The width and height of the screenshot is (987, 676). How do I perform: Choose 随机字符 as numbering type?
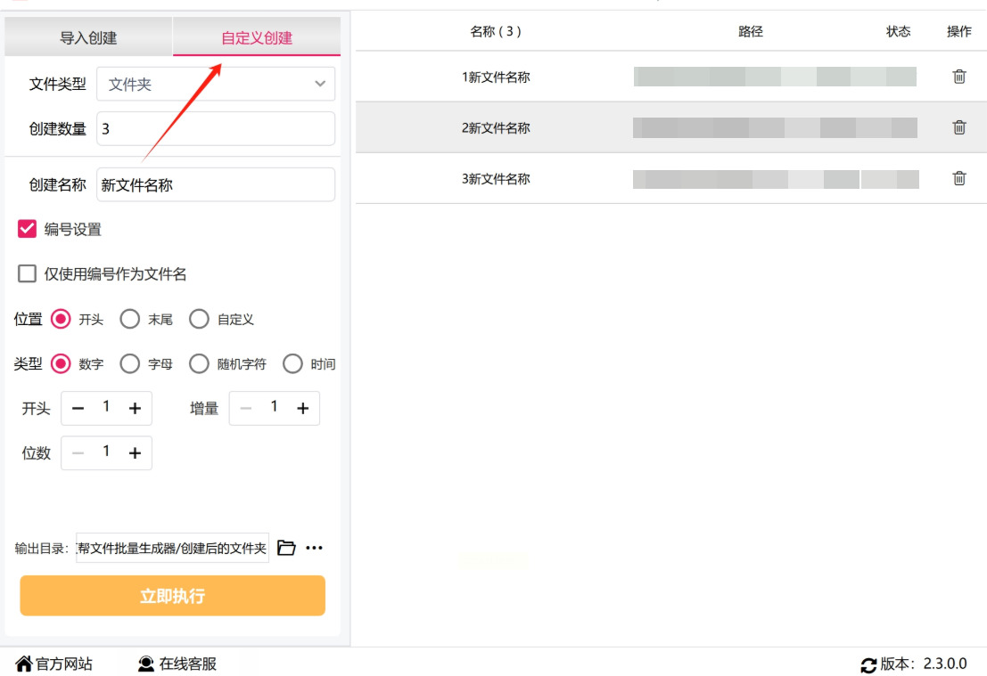(x=200, y=363)
